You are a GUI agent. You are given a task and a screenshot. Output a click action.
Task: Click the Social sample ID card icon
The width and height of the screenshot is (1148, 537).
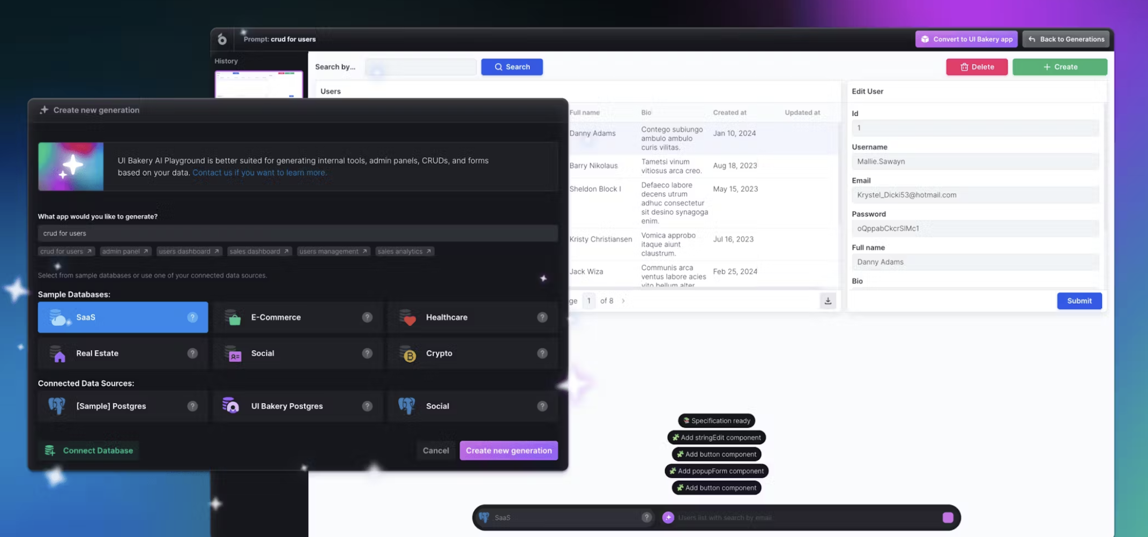[233, 354]
